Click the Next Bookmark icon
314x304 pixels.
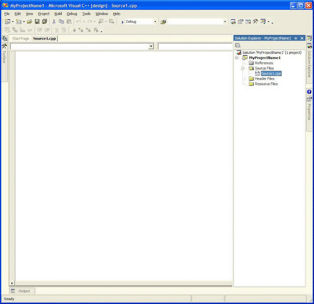coord(81,30)
